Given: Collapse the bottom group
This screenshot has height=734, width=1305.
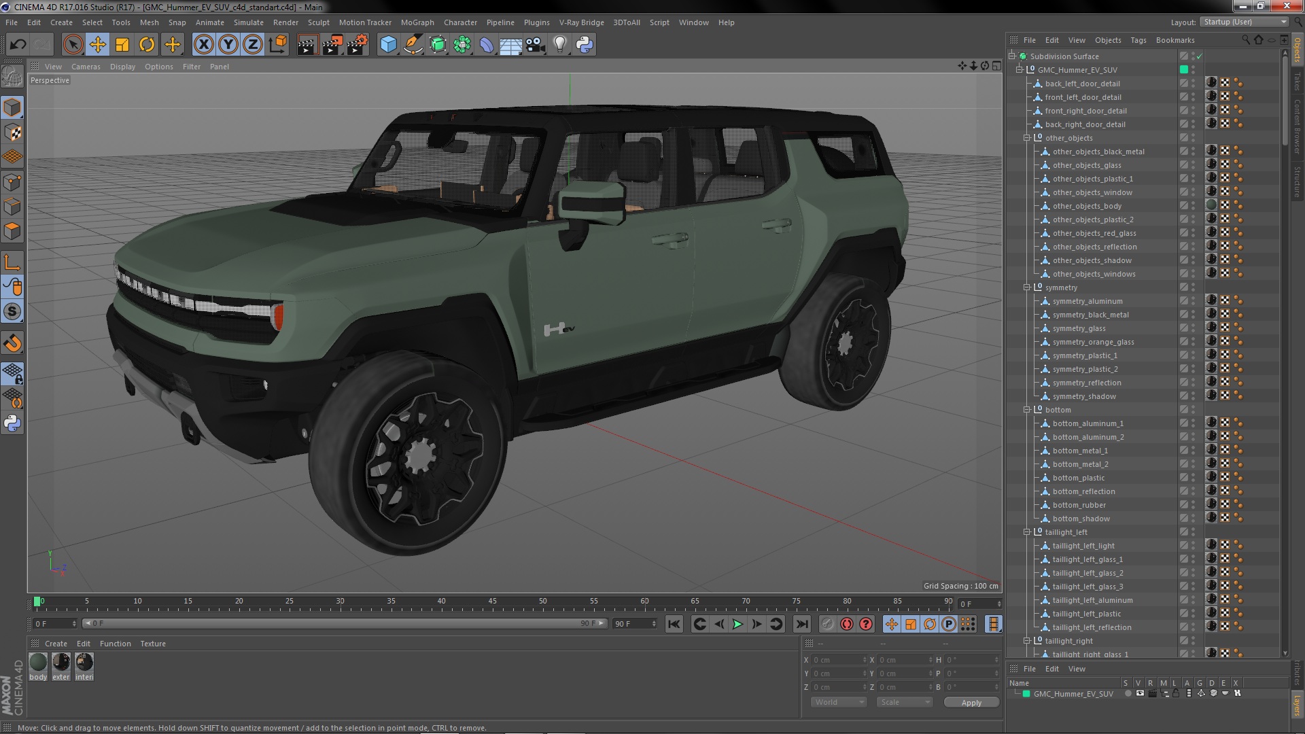Looking at the screenshot, I should tap(1027, 410).
